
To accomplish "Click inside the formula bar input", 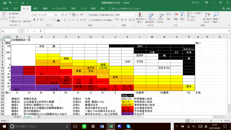I will pos(136,31).
